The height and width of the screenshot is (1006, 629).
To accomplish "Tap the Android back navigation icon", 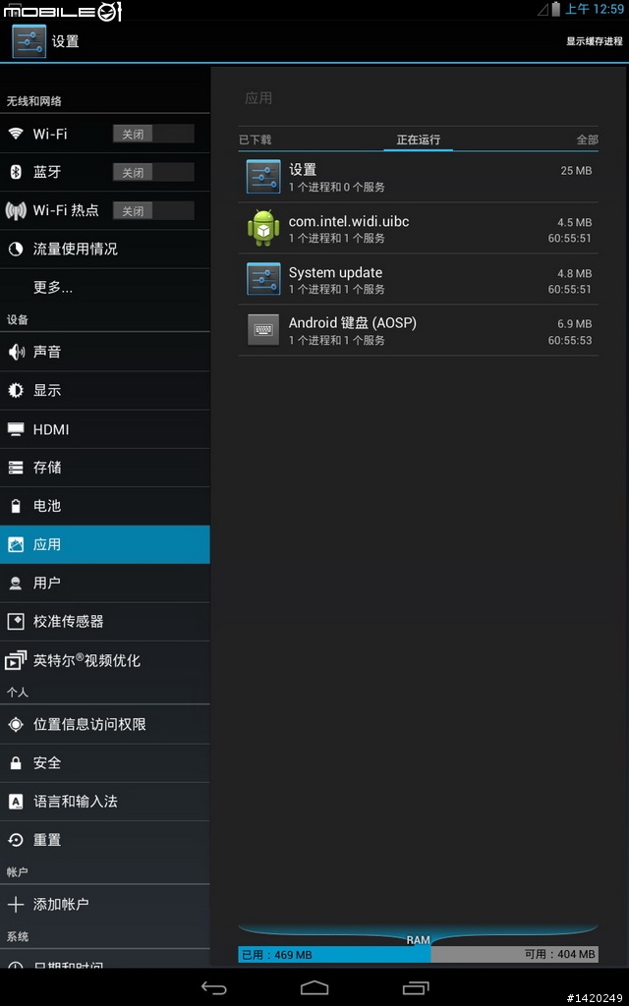I will click(x=213, y=988).
